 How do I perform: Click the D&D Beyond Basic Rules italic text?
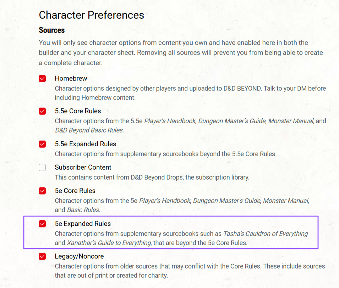pyautogui.click(x=89, y=130)
